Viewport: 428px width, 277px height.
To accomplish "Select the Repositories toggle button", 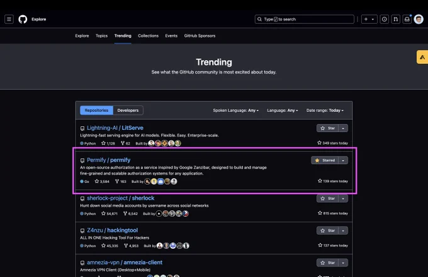I will pyautogui.click(x=96, y=111).
